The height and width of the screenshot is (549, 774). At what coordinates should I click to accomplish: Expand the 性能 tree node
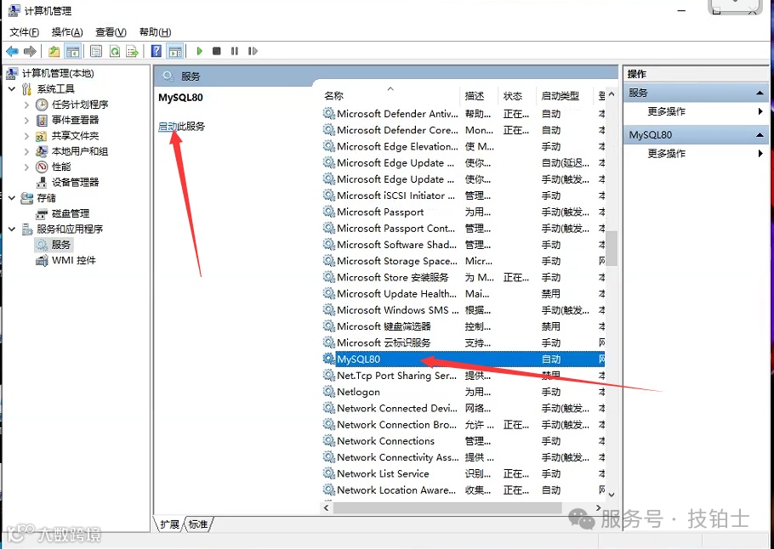pos(26,167)
